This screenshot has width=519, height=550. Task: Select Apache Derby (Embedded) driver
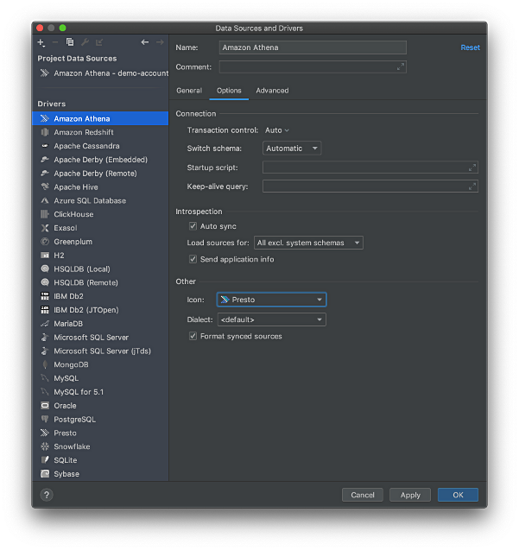(x=100, y=160)
